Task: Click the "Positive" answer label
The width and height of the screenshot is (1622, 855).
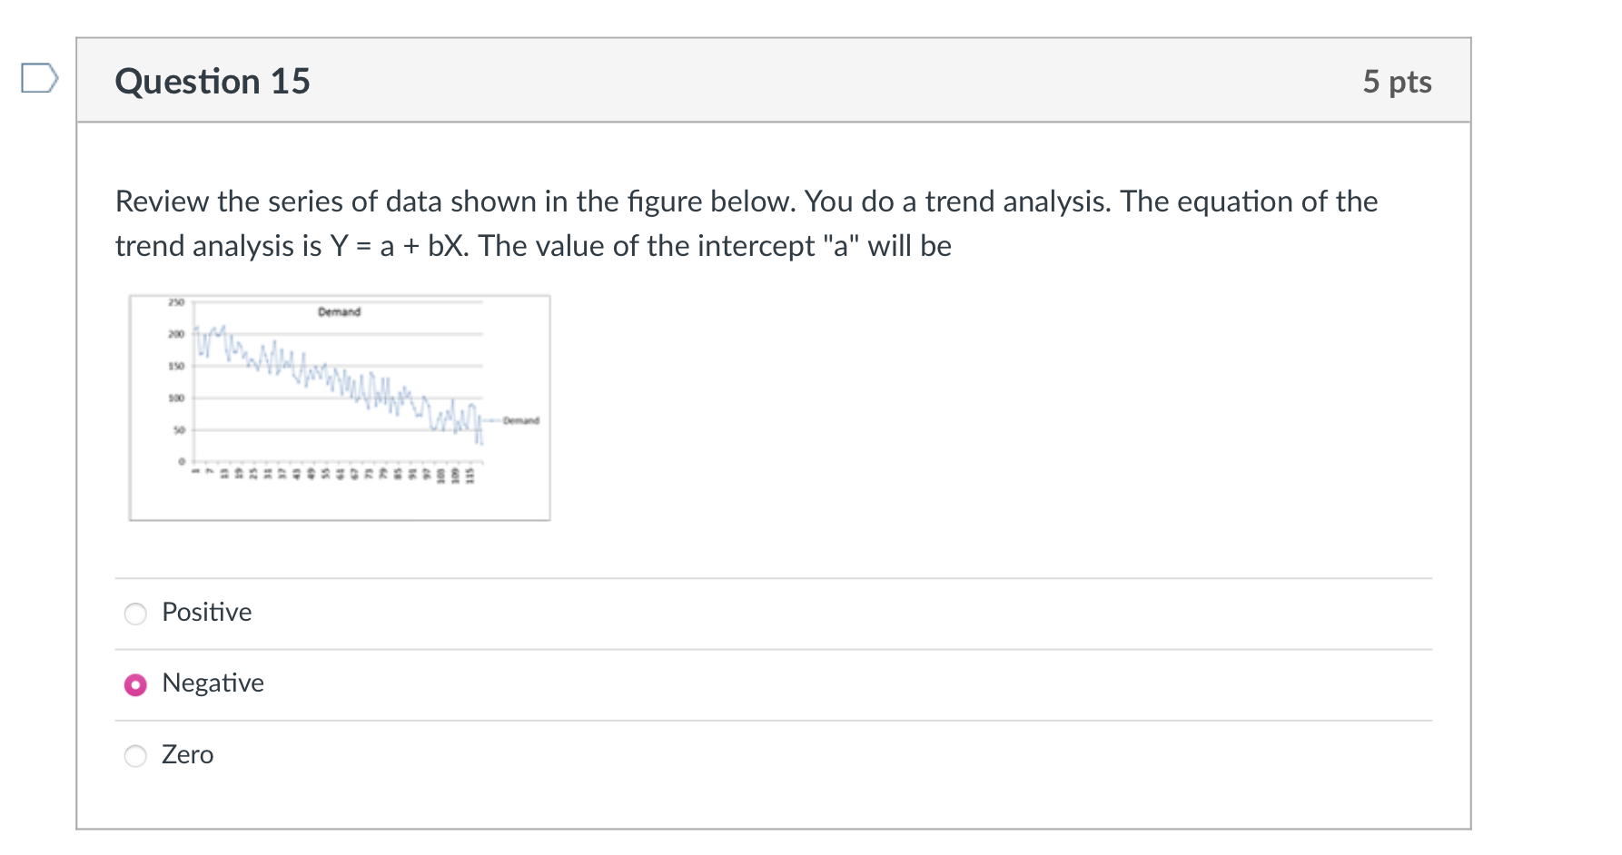Action: point(206,613)
